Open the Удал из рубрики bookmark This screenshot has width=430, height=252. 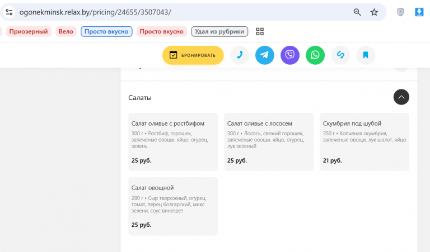(219, 31)
